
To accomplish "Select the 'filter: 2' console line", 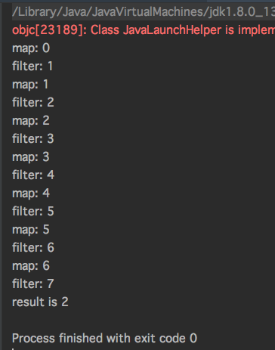I will 33,103.
